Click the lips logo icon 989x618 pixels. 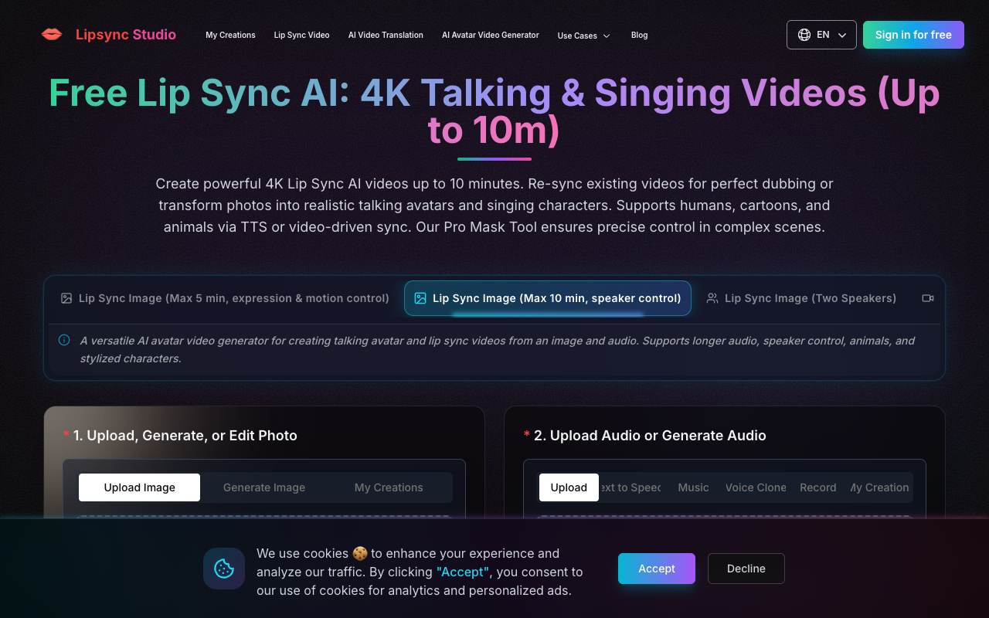click(52, 35)
